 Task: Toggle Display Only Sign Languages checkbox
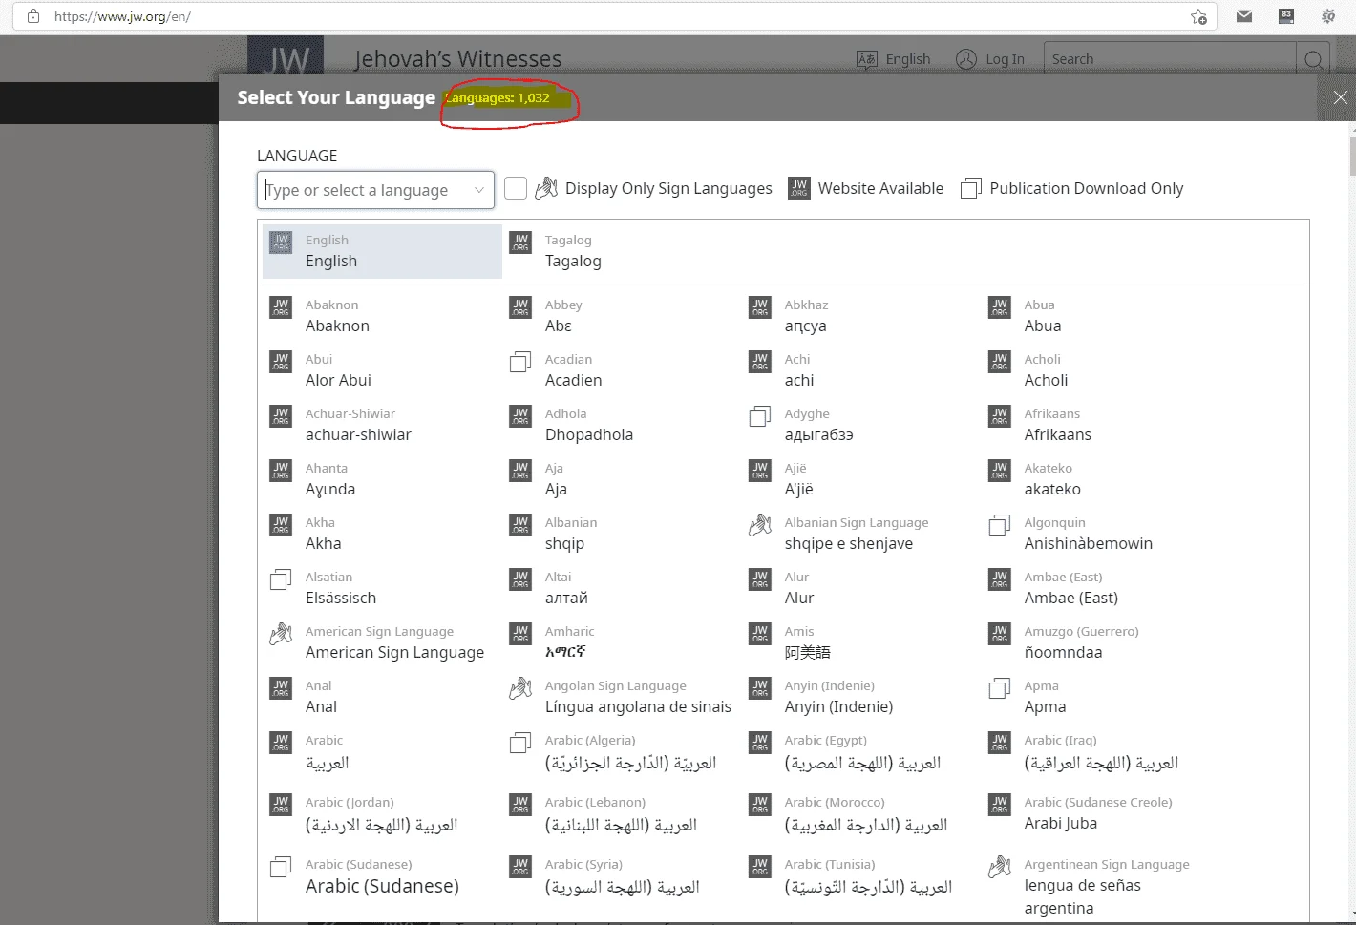pos(516,188)
